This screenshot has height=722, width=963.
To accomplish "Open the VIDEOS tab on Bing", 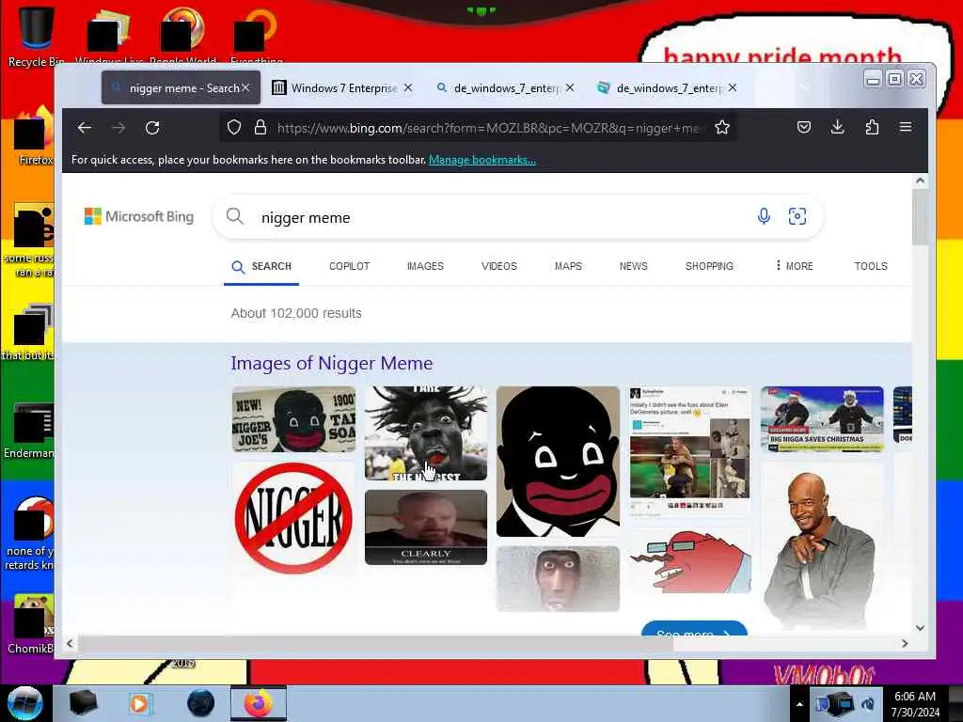I will [498, 266].
